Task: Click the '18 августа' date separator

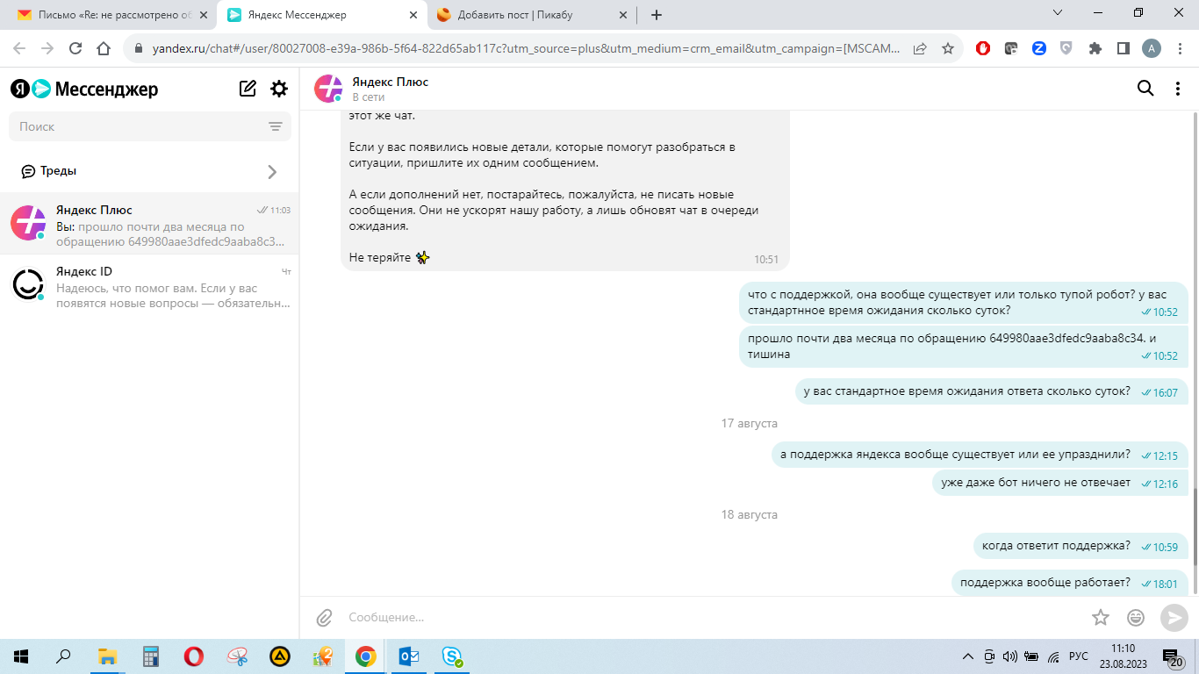Action: [x=750, y=514]
